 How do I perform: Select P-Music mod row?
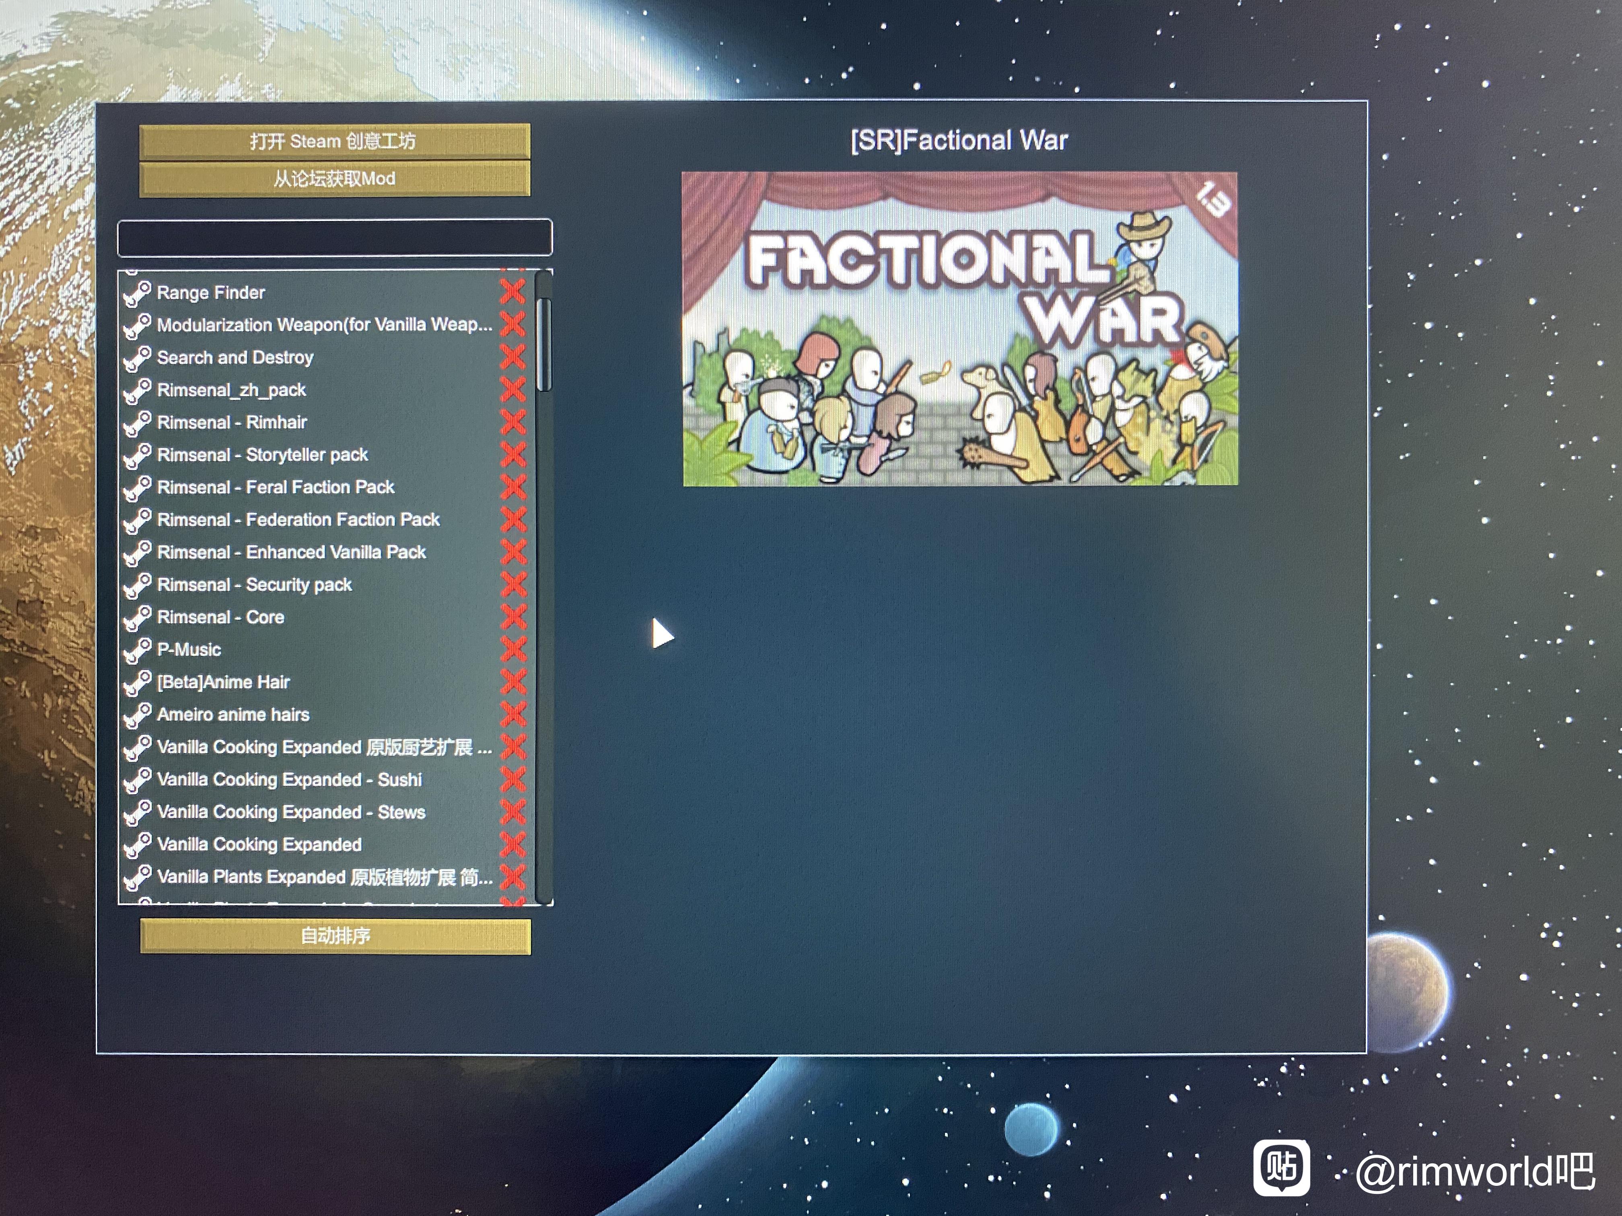[327, 649]
